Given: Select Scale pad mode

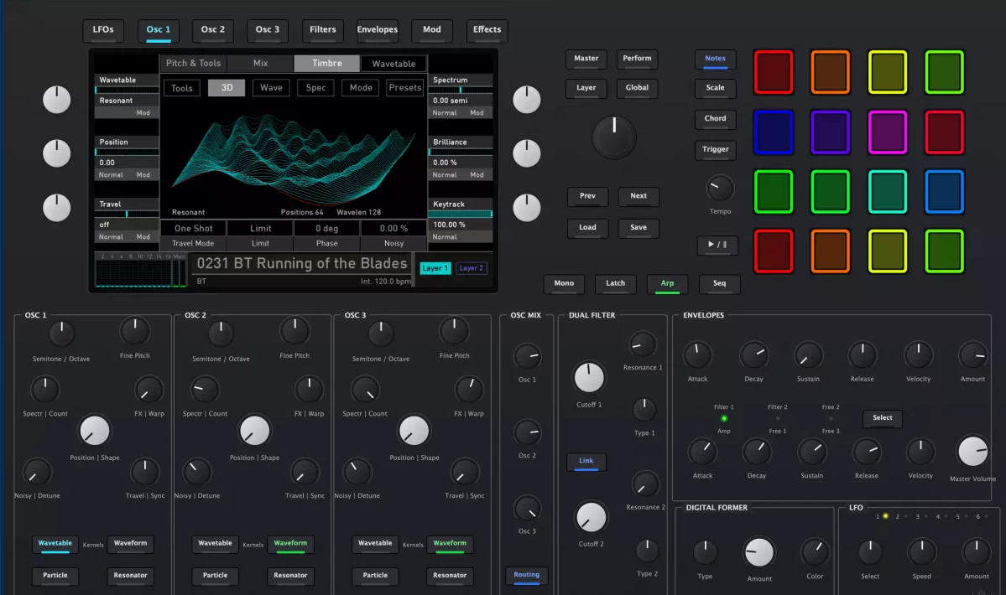Looking at the screenshot, I should click(x=716, y=88).
